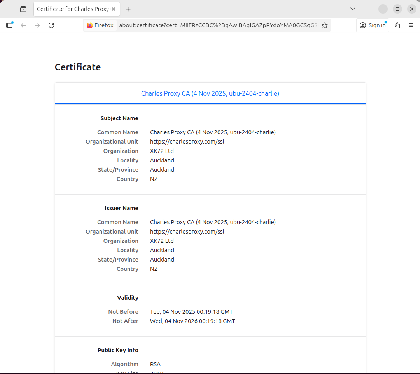Viewport: 420px width, 374px height.
Task: Click the Issuer Name common name value
Action: pos(213,222)
